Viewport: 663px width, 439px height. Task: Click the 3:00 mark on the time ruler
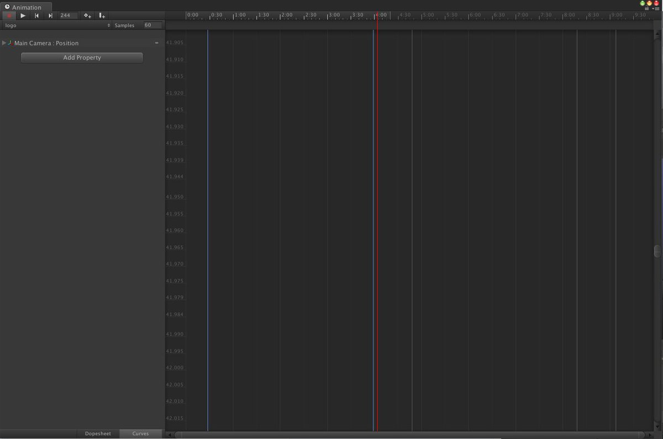point(334,15)
